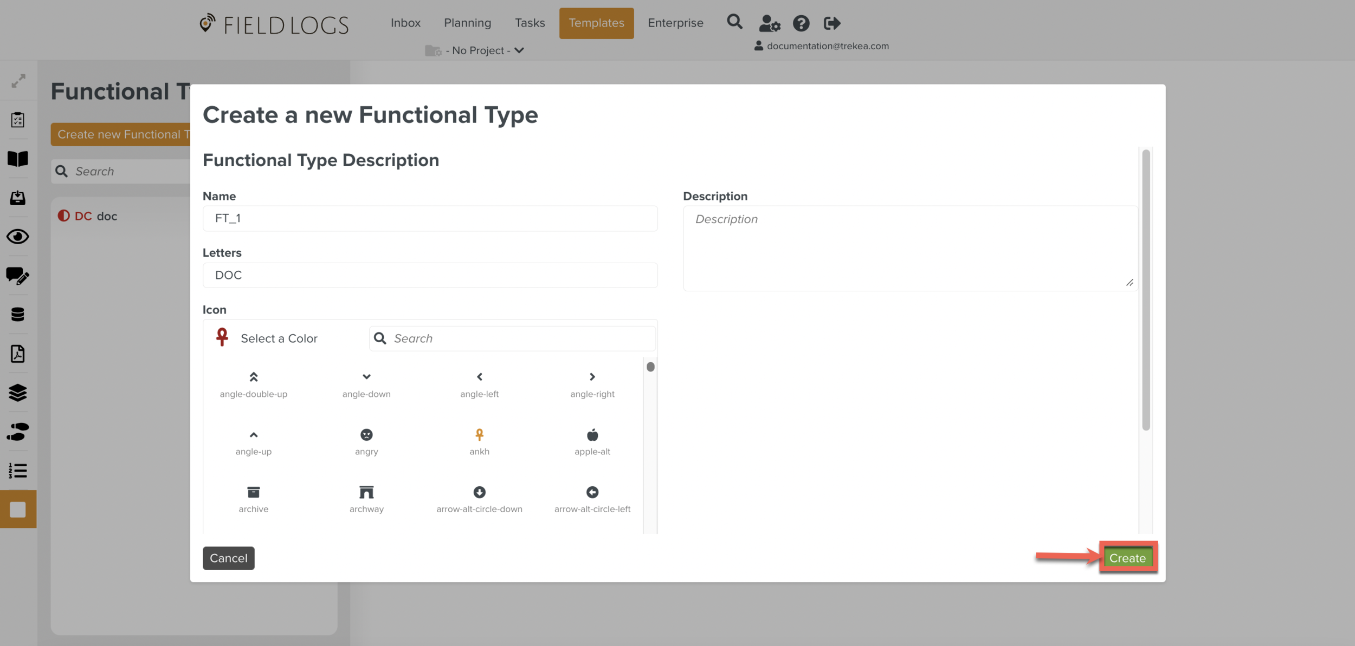Switch to the Planning tab
The width and height of the screenshot is (1355, 646).
(467, 23)
